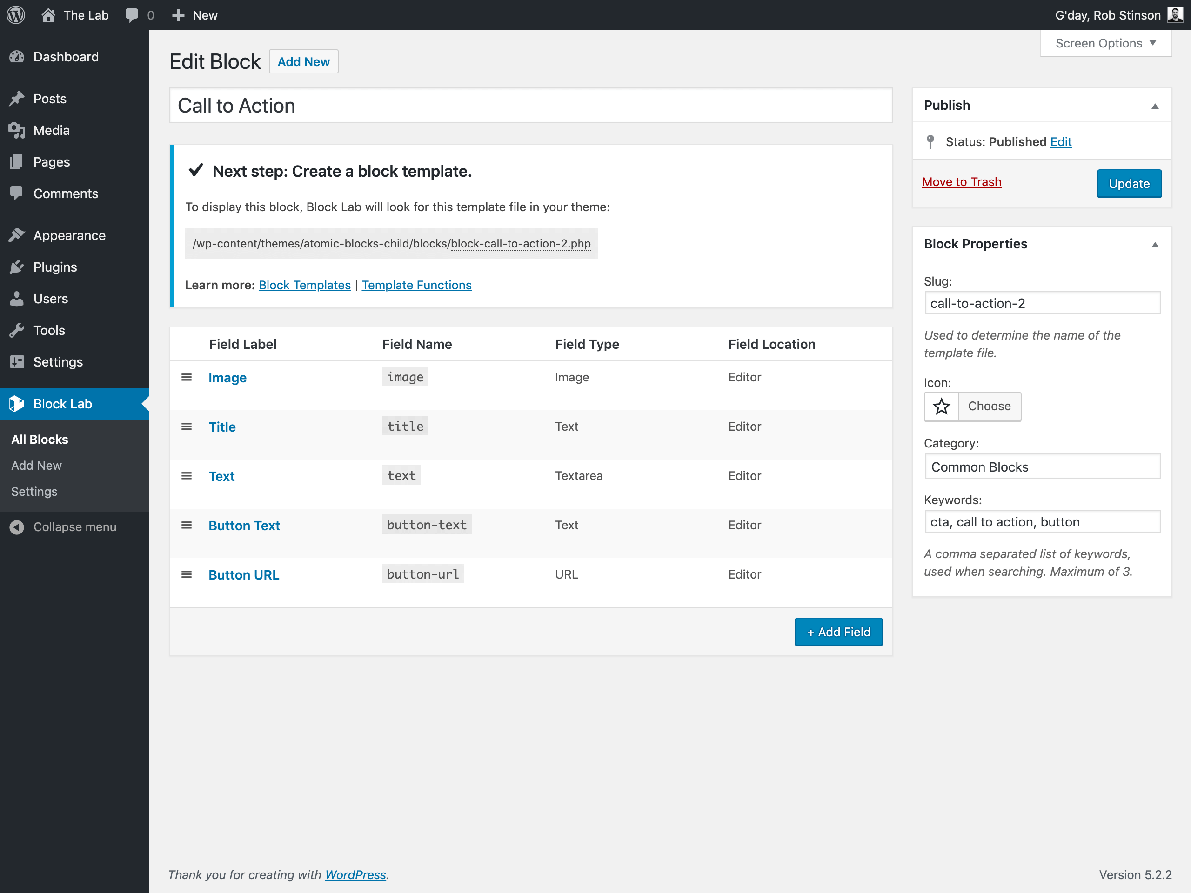This screenshot has height=893, width=1191.
Task: Collapse the Publish panel
Action: [x=1154, y=106]
